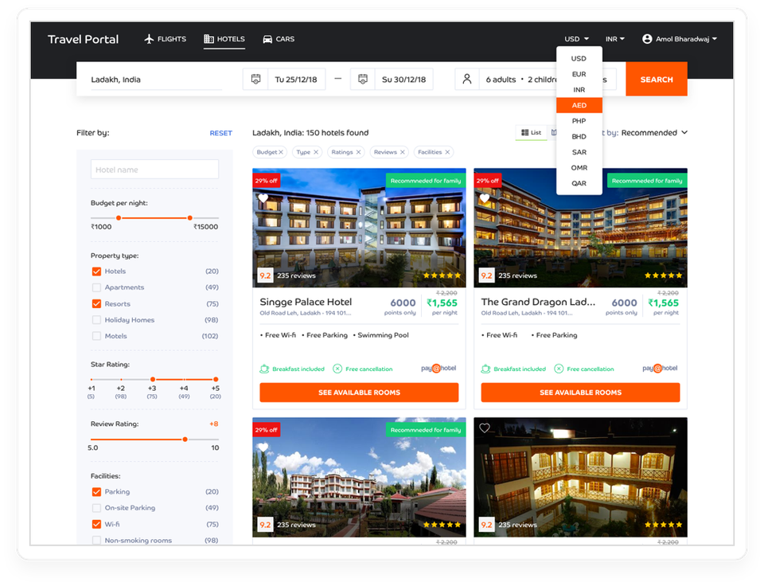The width and height of the screenshot is (764, 586).
Task: Click the user profile avatar icon
Action: click(647, 39)
